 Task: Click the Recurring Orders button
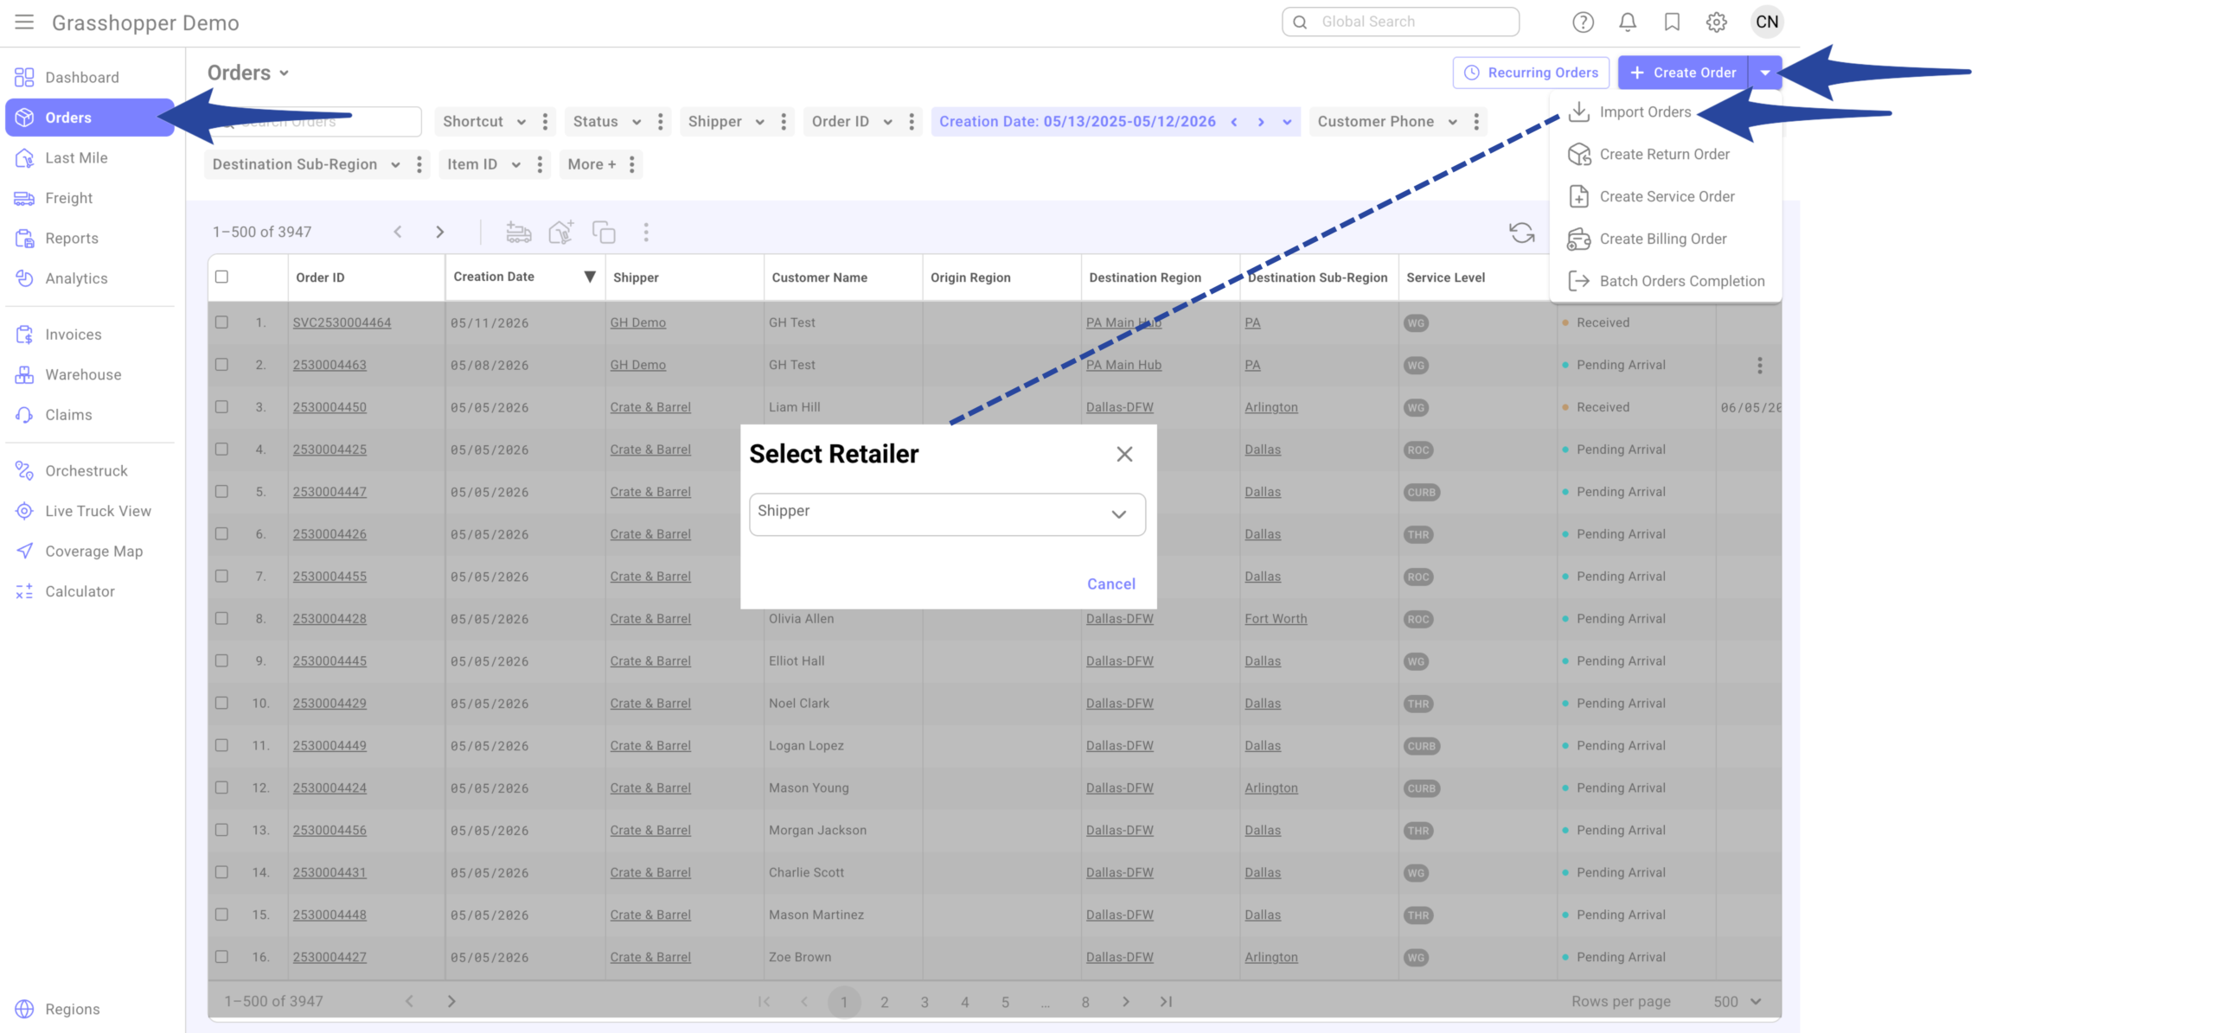pyautogui.click(x=1531, y=73)
